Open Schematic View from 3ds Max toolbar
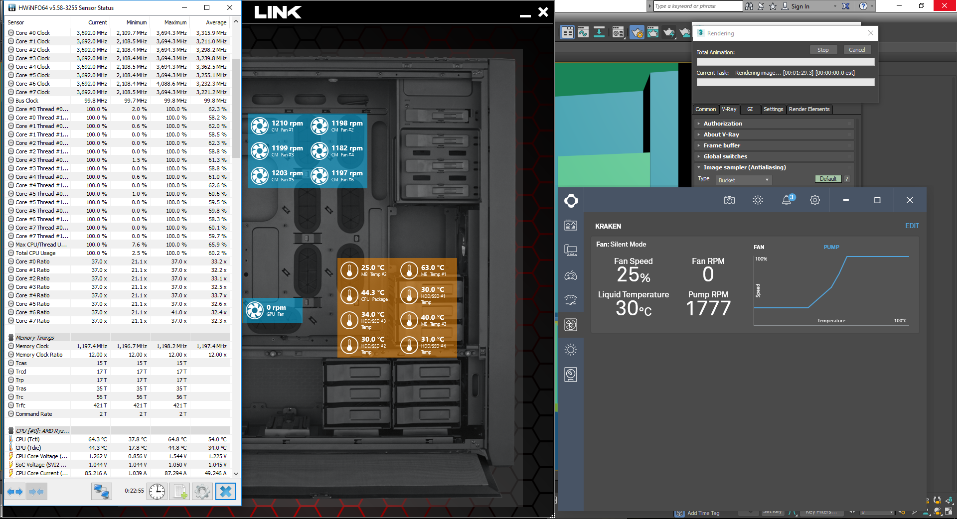The image size is (957, 519). [x=599, y=33]
